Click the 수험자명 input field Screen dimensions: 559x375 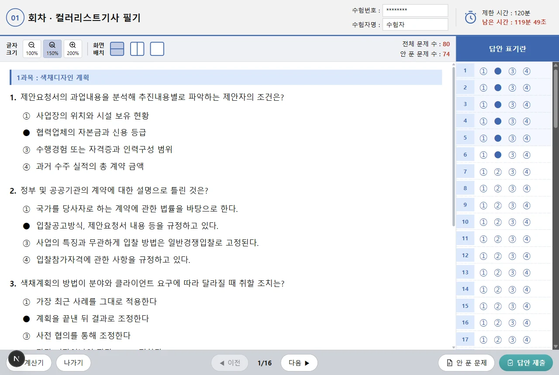tap(415, 24)
